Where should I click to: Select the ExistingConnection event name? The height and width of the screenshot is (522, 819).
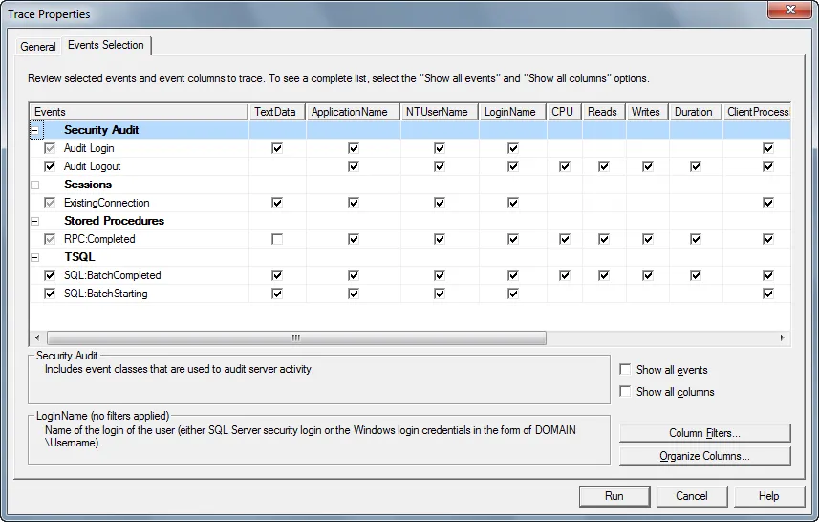click(x=106, y=203)
